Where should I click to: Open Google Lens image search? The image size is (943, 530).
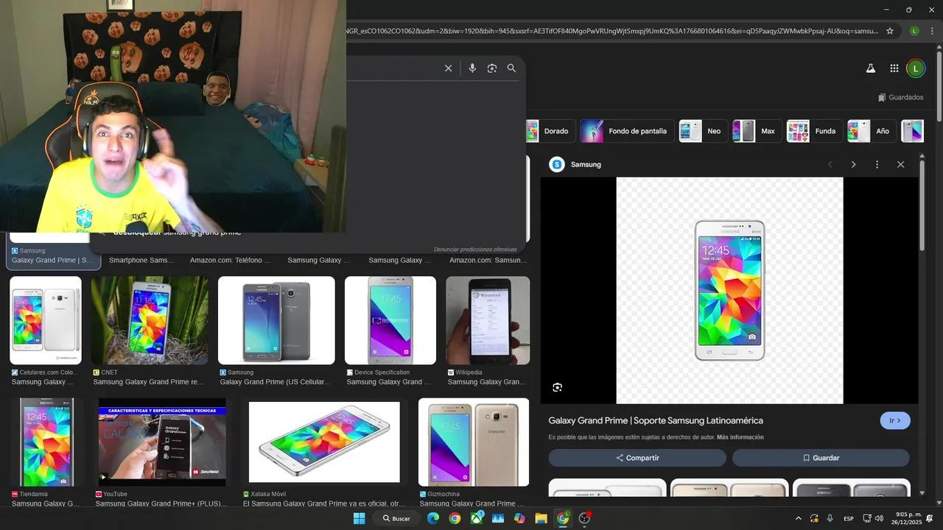pyautogui.click(x=492, y=68)
